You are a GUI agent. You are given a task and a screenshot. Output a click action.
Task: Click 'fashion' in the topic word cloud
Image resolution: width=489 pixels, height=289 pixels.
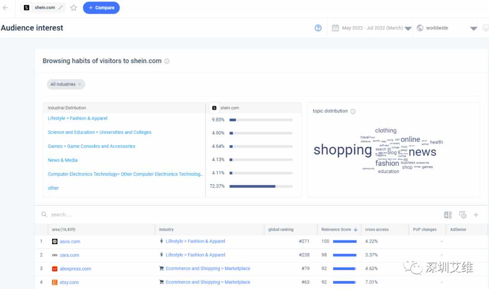[387, 163]
